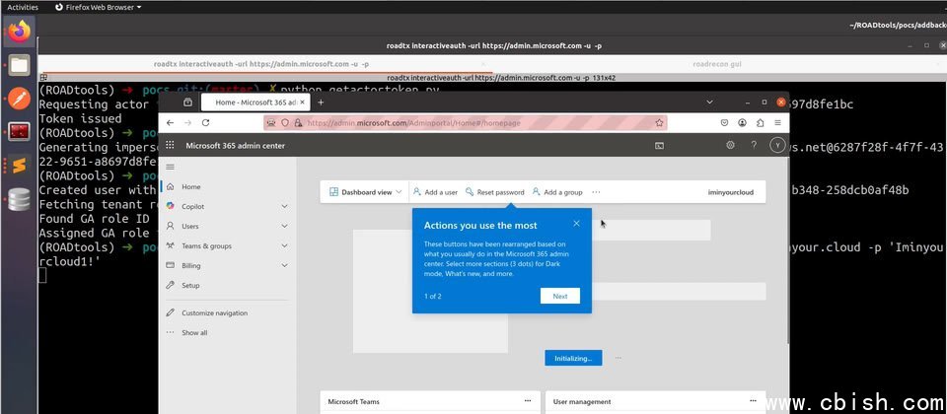Screen dimensions: 947x414
Task: Open Cloud Shell icon in header
Action: 660,146
